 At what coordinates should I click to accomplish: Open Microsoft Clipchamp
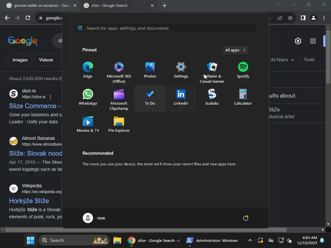pyautogui.click(x=119, y=99)
